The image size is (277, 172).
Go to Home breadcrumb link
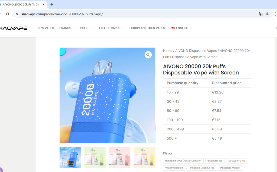[x=167, y=51]
